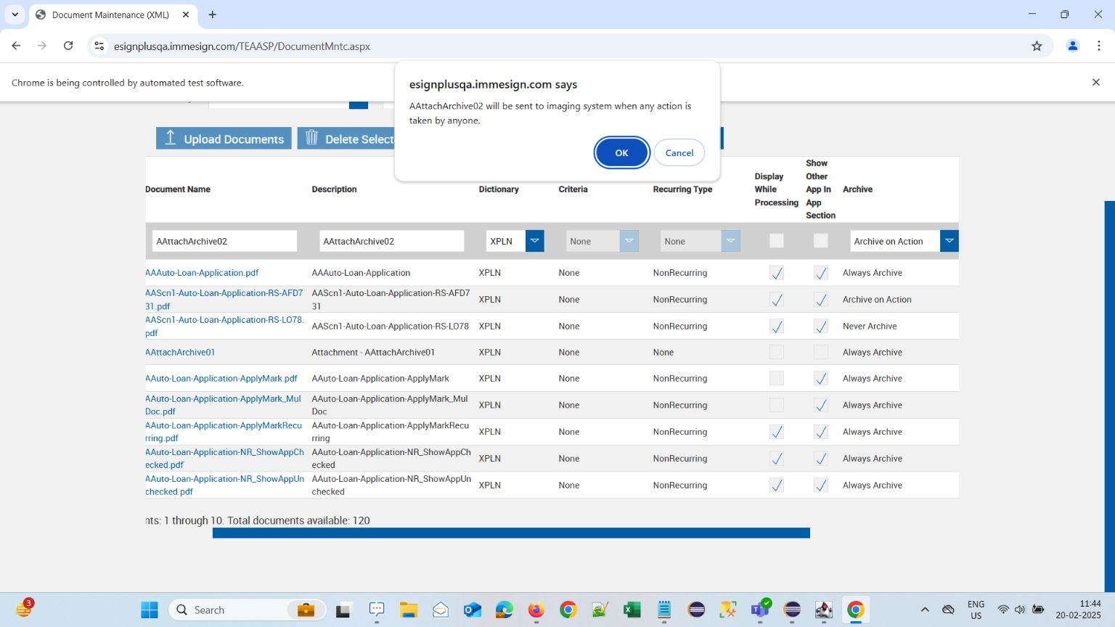The image size is (1115, 627).
Task: Open Wi-Fi network settings in system tray
Action: point(1003,610)
